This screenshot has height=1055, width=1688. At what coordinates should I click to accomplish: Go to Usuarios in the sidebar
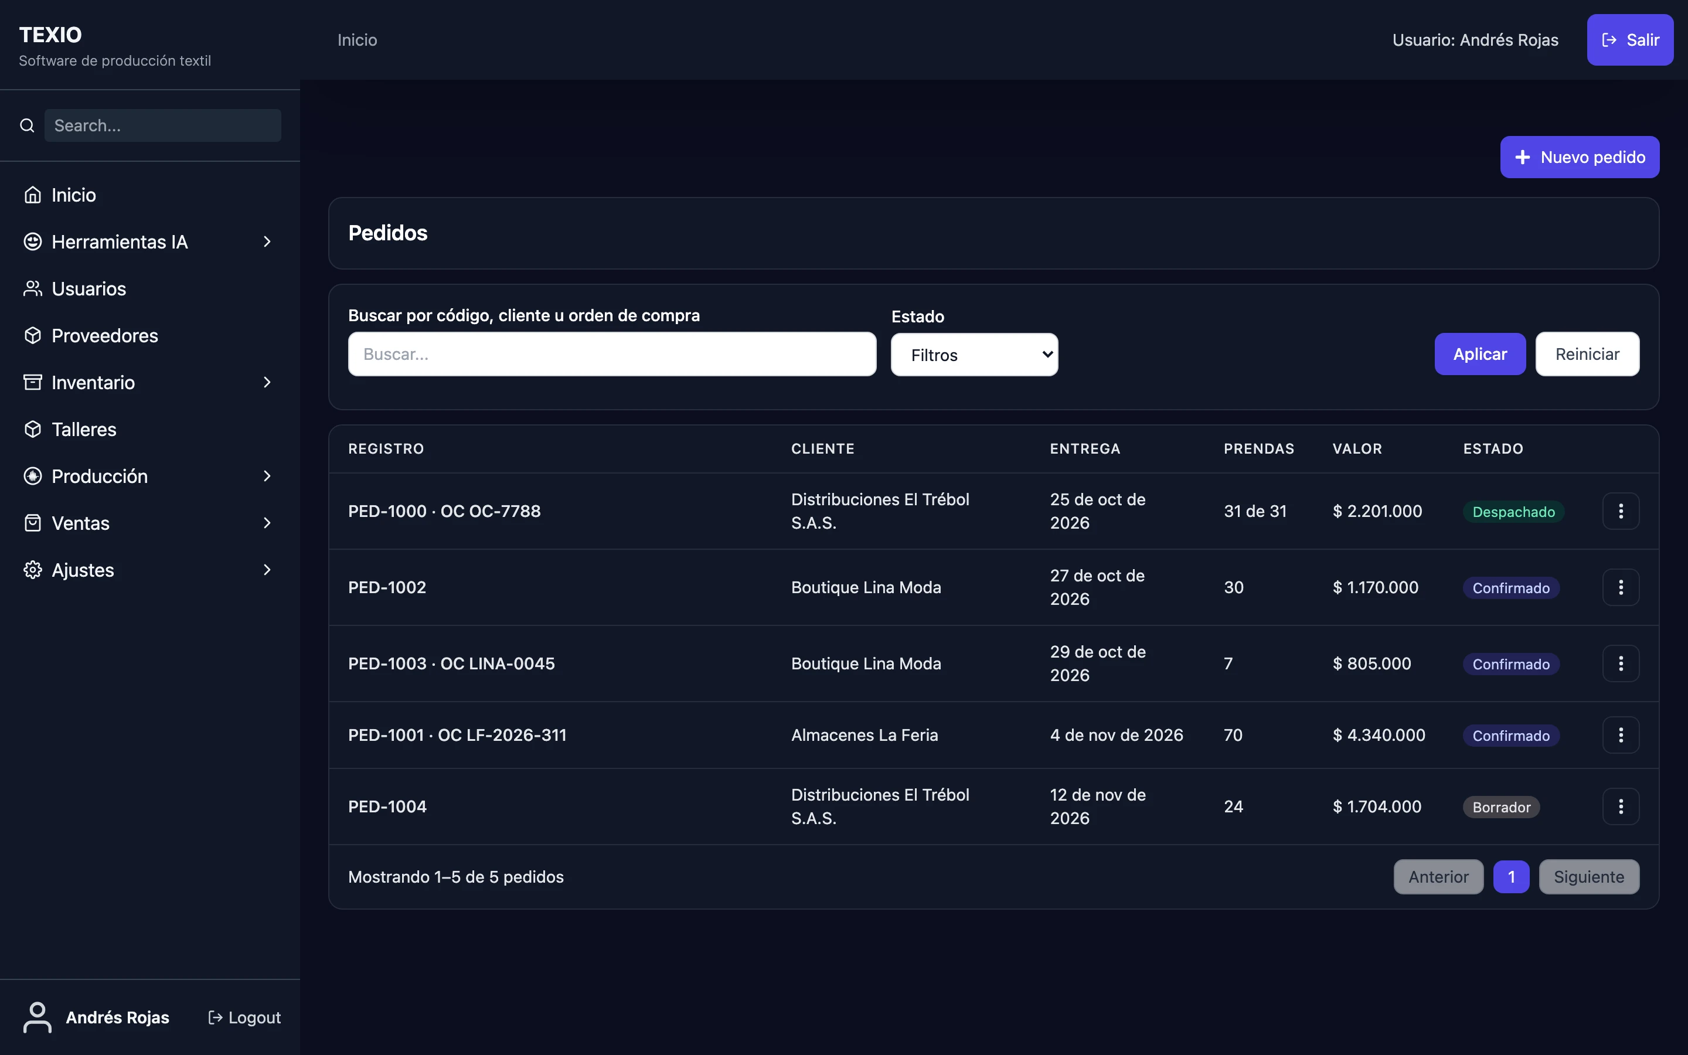pyautogui.click(x=150, y=288)
